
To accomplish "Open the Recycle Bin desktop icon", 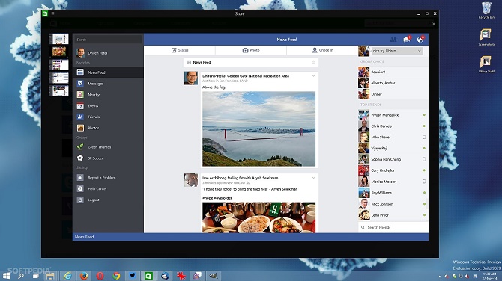I will pyautogui.click(x=486, y=10).
